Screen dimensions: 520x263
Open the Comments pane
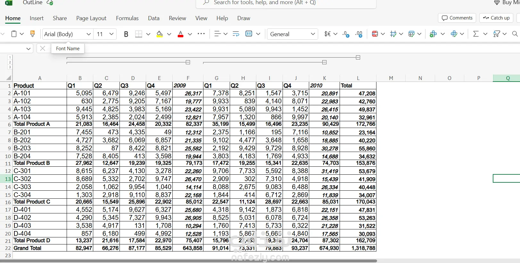point(457,18)
